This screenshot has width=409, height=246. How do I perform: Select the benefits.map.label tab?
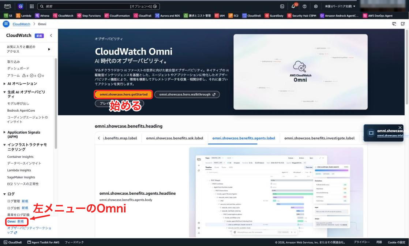120,138
